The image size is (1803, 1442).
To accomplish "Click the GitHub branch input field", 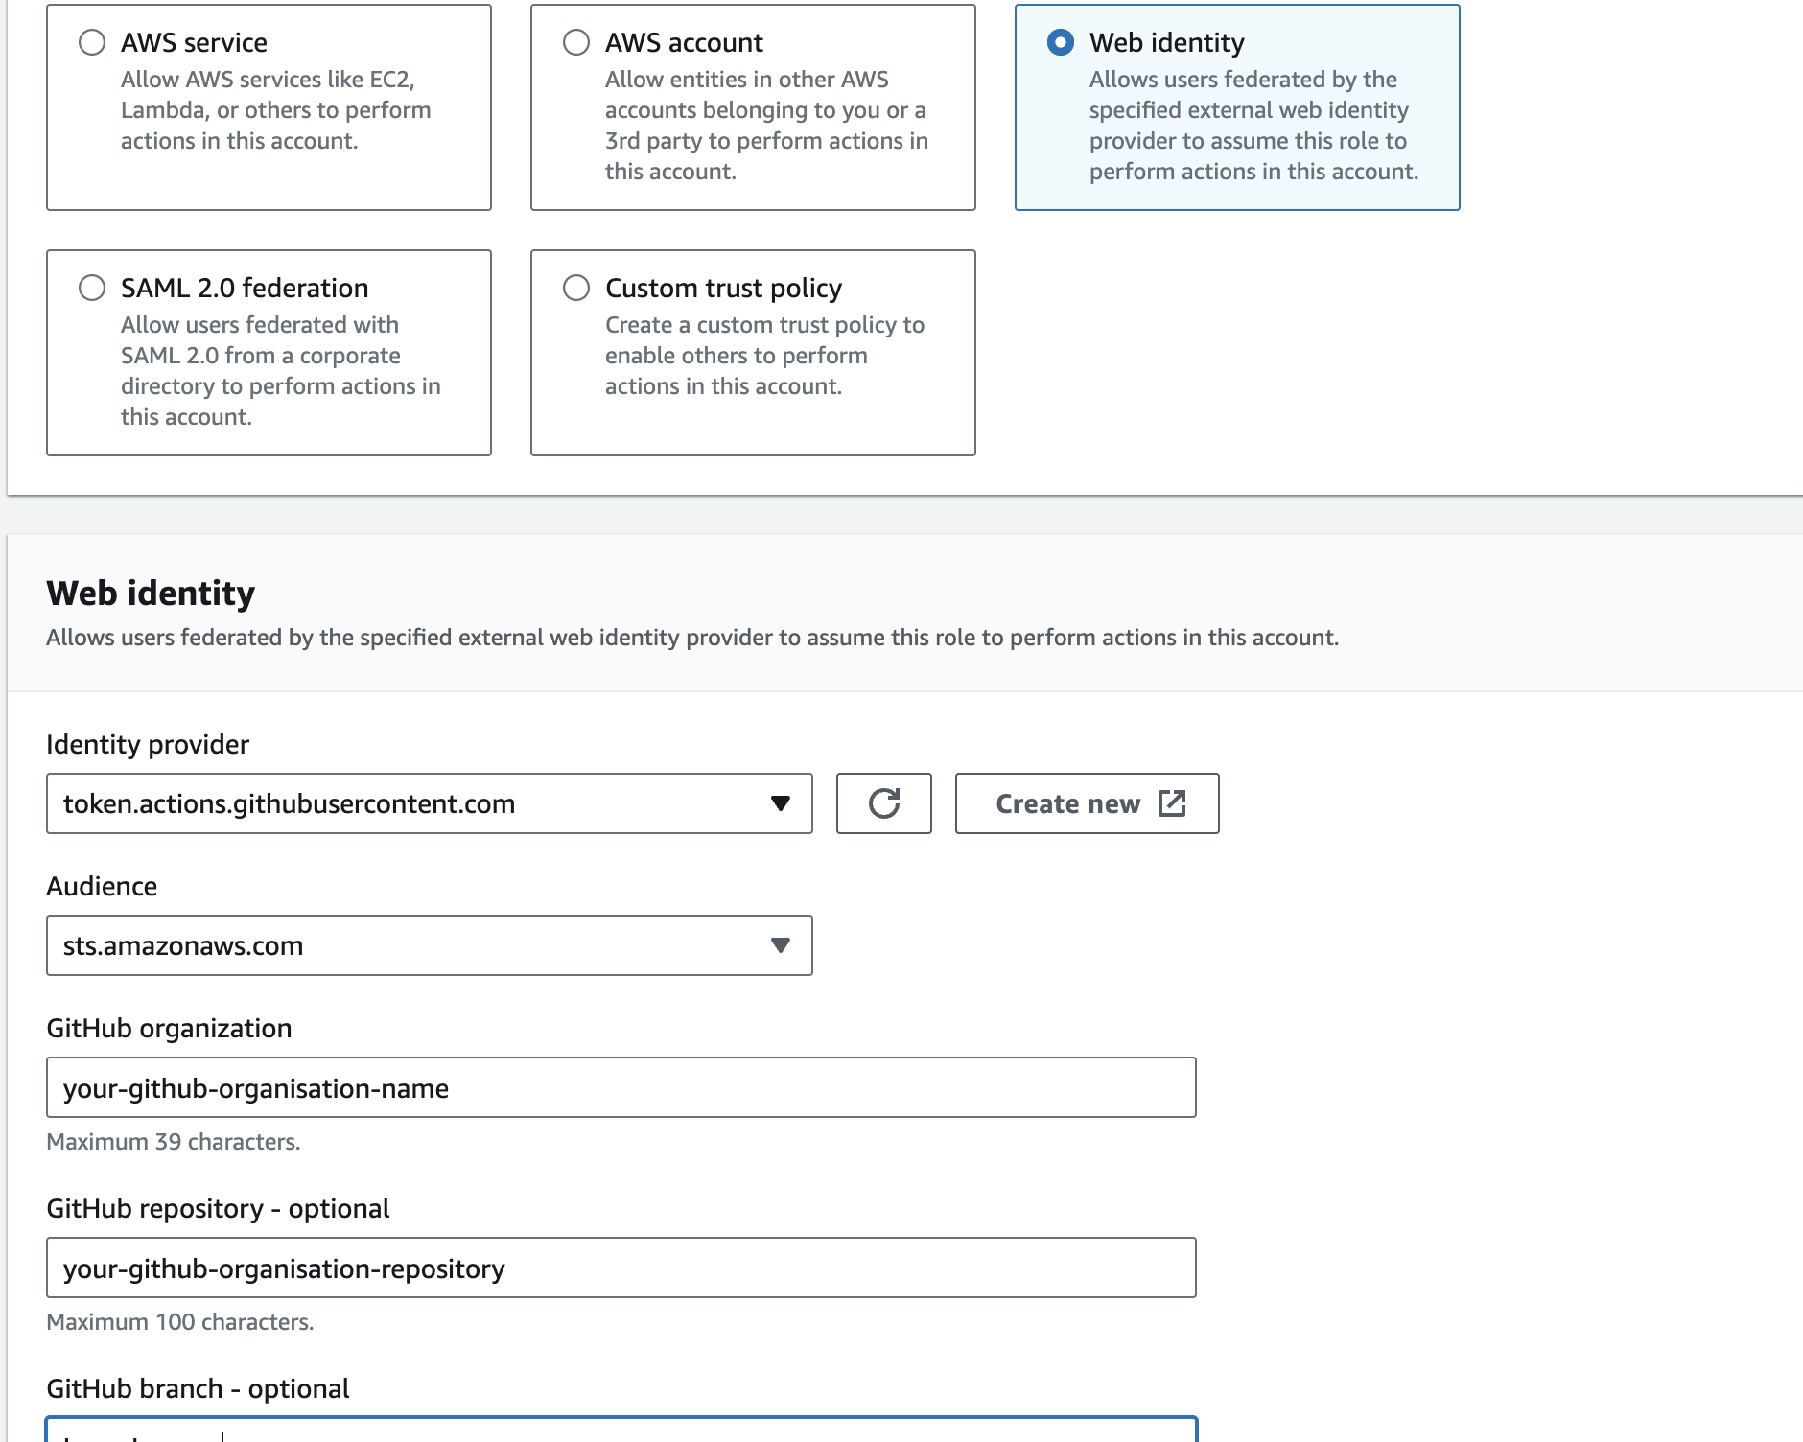I will click(x=621, y=1432).
